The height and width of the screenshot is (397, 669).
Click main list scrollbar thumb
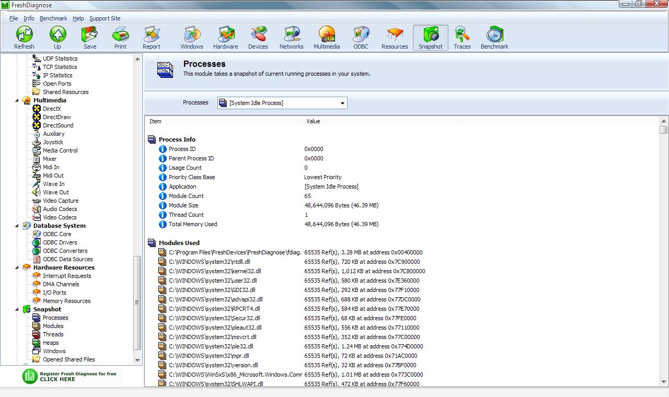pyautogui.click(x=663, y=130)
